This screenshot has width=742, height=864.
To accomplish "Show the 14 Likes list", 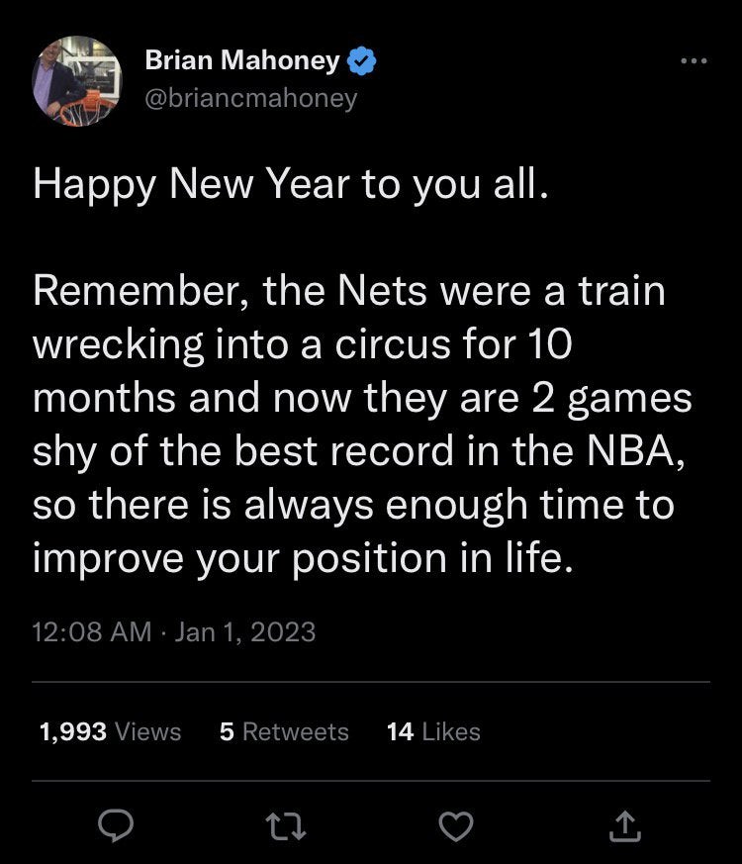I will click(x=433, y=731).
